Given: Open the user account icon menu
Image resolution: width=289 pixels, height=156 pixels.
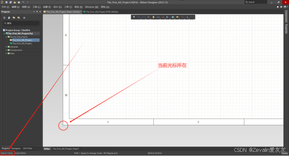Looking at the screenshot, I should click(285, 7).
